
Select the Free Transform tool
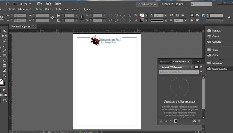pyautogui.click(x=4, y=61)
